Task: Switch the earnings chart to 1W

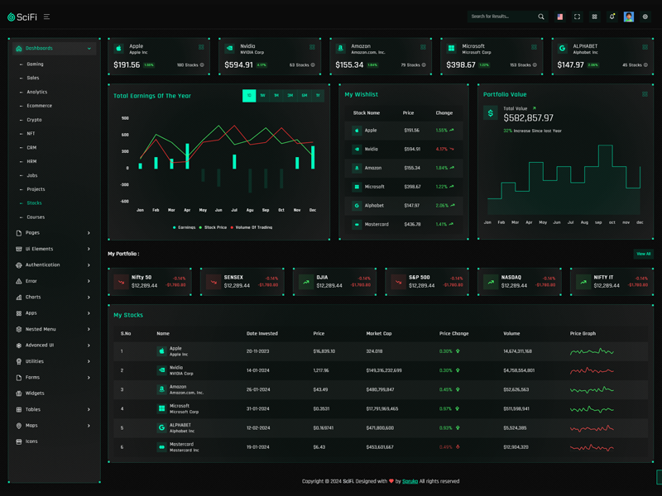Action: click(x=262, y=96)
